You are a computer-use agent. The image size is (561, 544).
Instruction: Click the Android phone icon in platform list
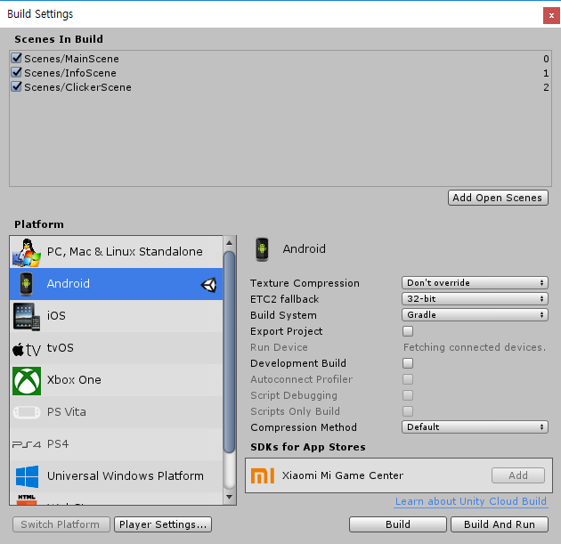[x=26, y=284]
